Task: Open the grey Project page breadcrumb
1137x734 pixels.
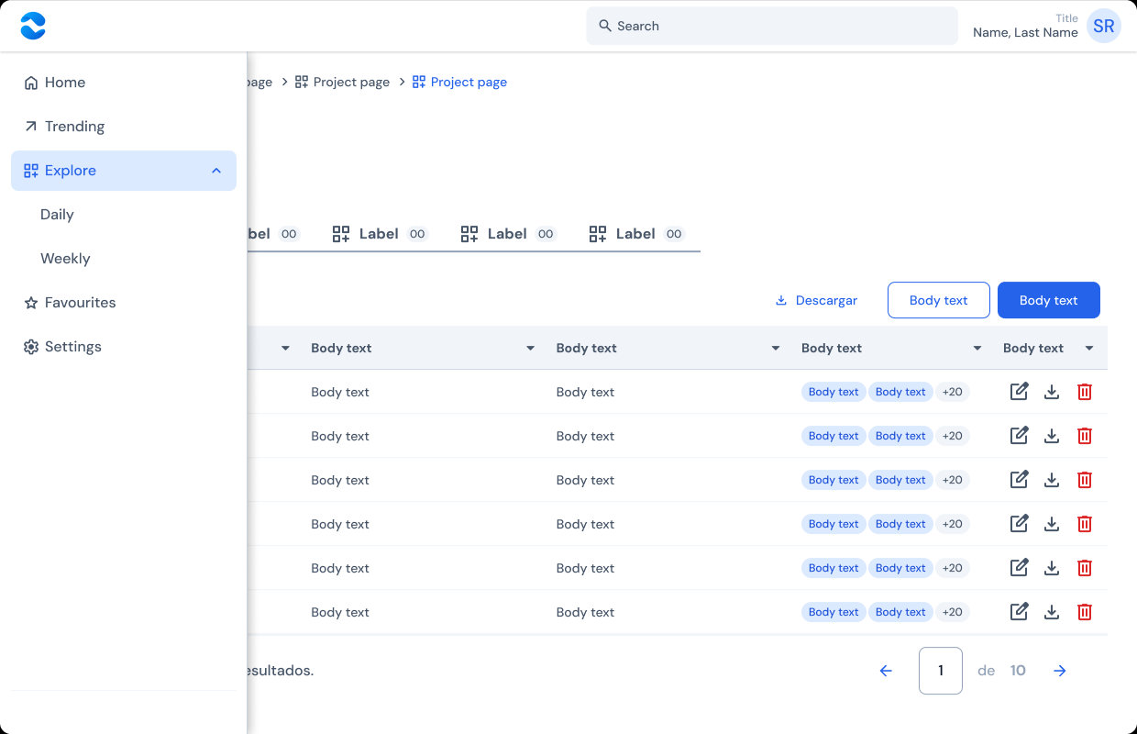Action: (x=342, y=83)
